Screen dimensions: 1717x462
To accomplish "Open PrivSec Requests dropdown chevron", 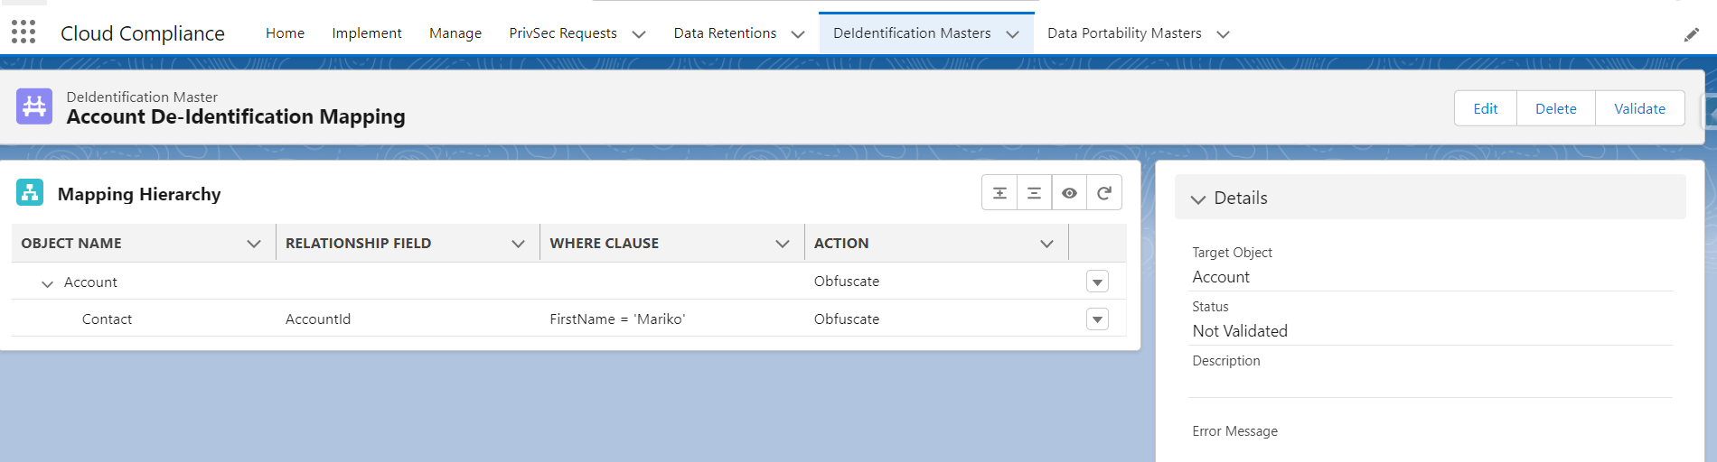I will [x=639, y=34].
